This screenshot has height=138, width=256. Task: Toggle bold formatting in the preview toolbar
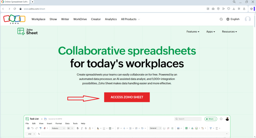[77, 128]
